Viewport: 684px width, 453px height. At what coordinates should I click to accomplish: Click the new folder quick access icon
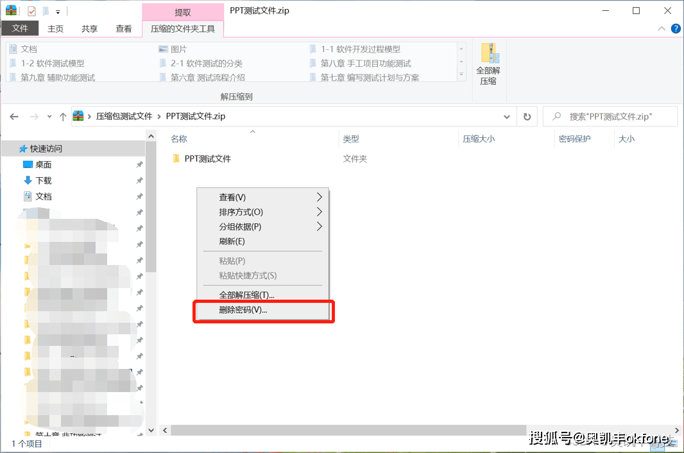click(46, 11)
